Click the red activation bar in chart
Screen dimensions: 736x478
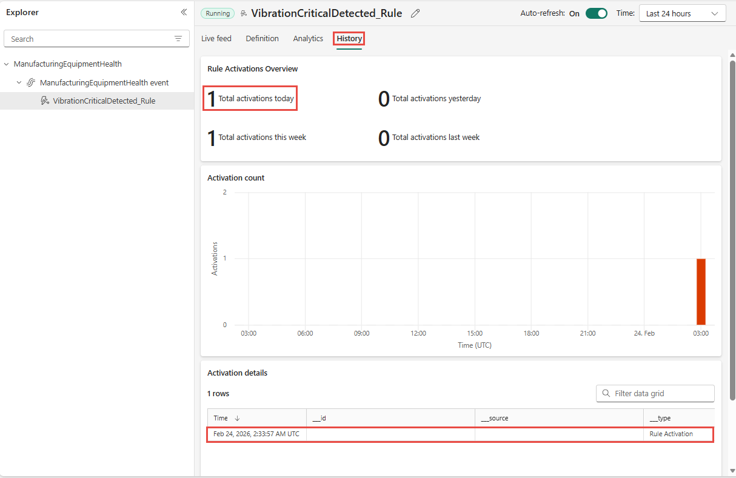(x=701, y=292)
